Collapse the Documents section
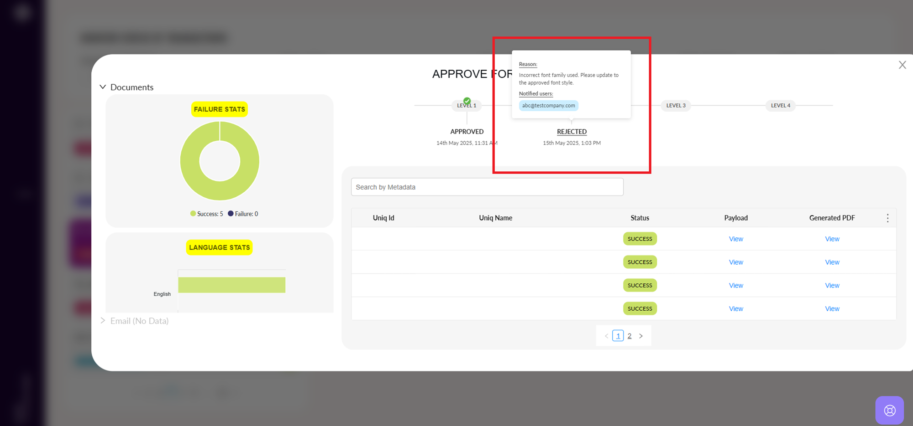The image size is (913, 426). coord(103,87)
